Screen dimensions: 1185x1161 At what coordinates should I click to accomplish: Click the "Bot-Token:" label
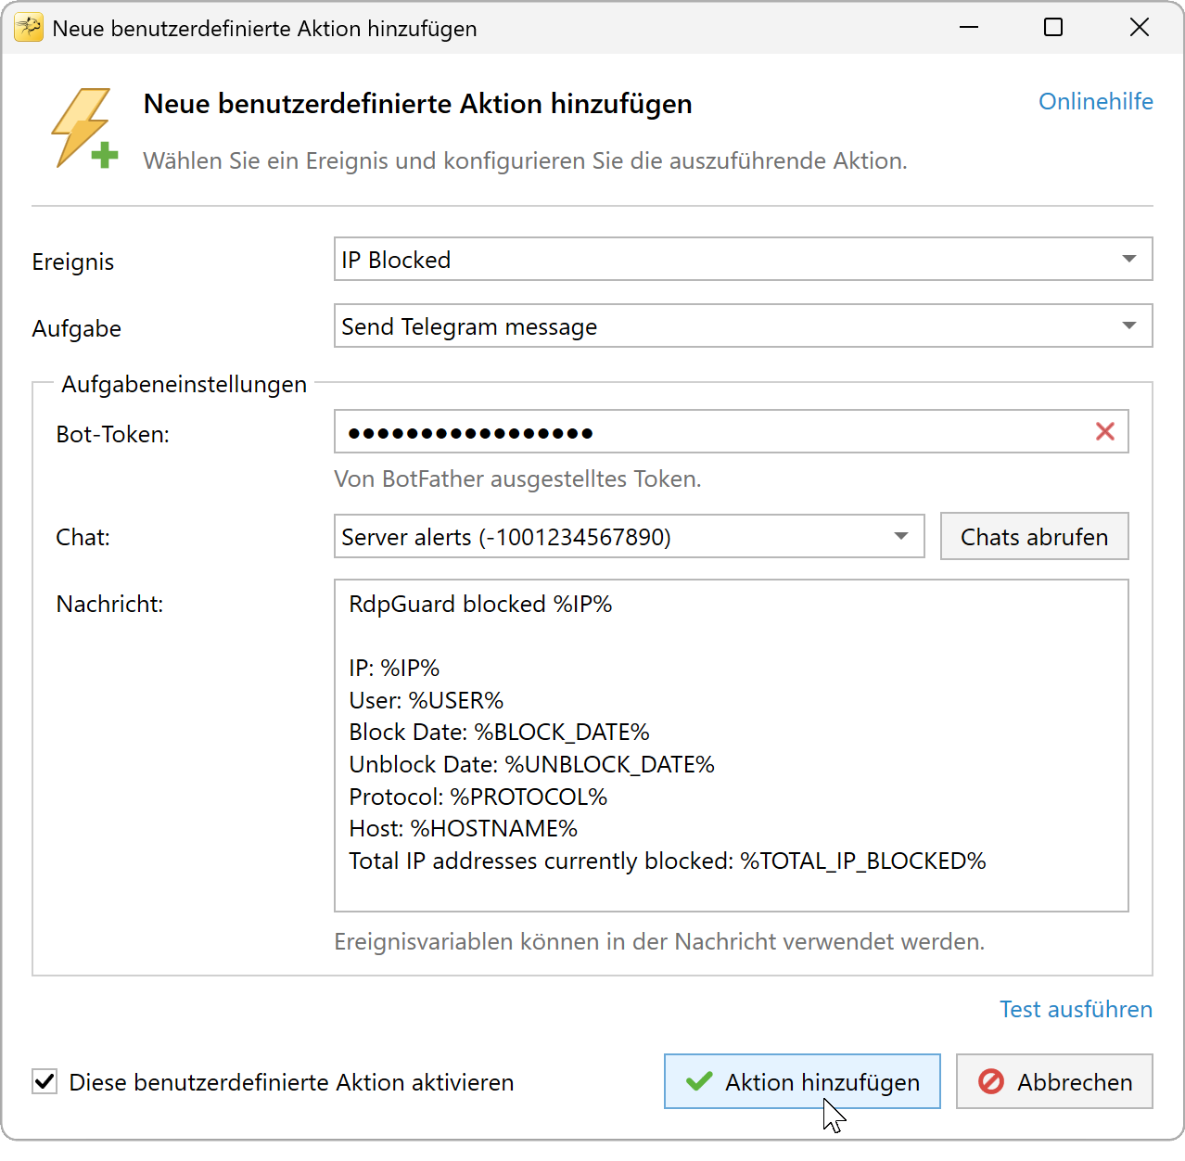click(112, 434)
